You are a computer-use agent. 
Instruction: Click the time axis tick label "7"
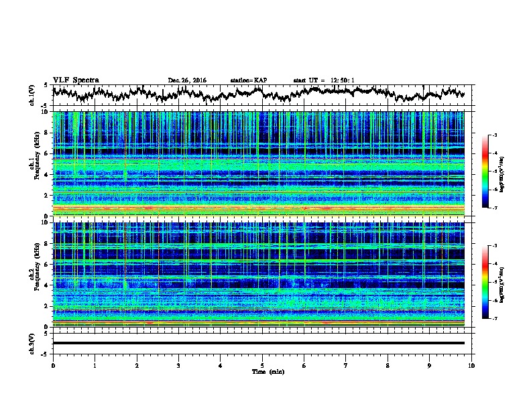pyautogui.click(x=346, y=366)
